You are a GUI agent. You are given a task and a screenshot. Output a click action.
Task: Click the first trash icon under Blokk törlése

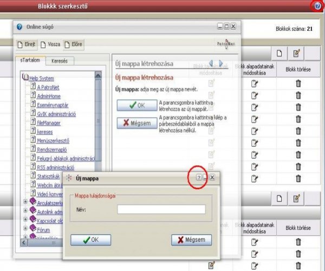tap(298, 83)
